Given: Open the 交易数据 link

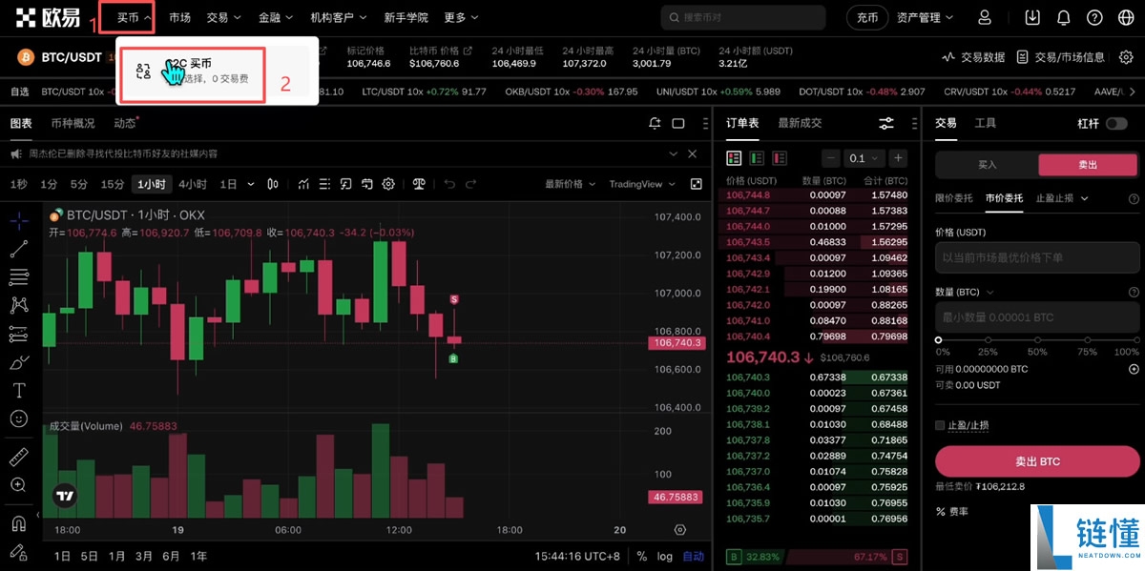Looking at the screenshot, I should (x=973, y=57).
